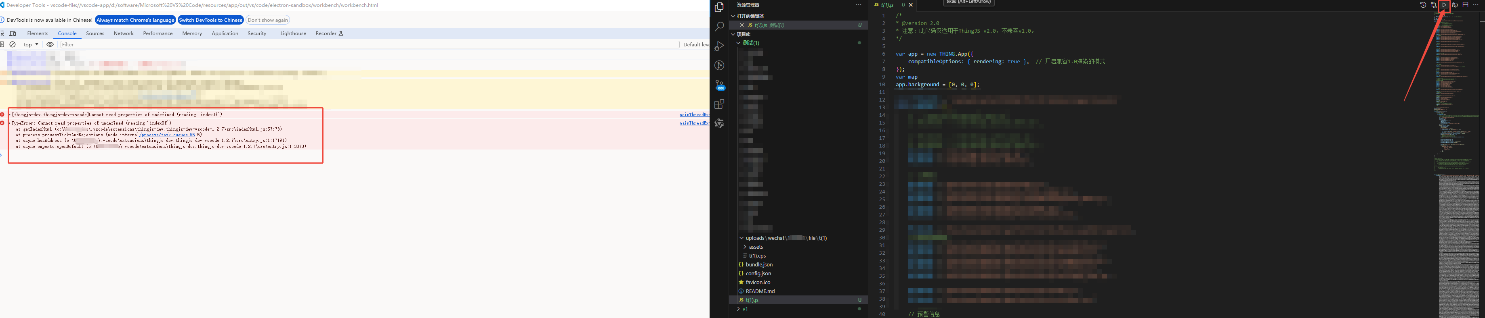Run the project with the play button

[x=1444, y=4]
